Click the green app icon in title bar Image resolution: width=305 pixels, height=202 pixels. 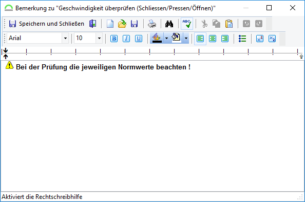(x=9, y=8)
